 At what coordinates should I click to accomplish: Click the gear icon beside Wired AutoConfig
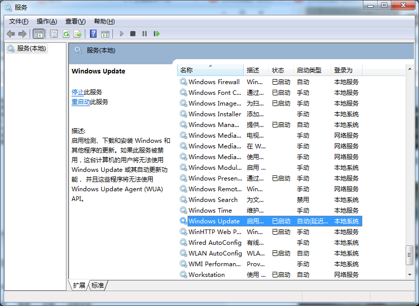[183, 243]
